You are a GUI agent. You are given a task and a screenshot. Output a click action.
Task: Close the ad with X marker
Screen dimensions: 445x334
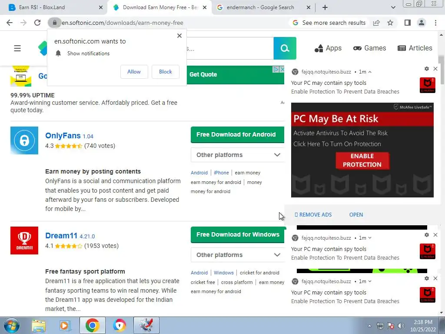pos(282,69)
